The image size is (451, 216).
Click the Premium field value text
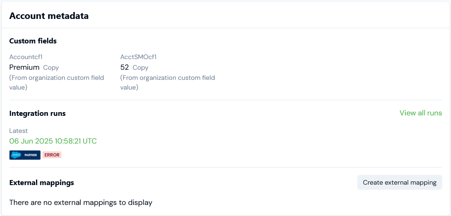[x=24, y=67]
